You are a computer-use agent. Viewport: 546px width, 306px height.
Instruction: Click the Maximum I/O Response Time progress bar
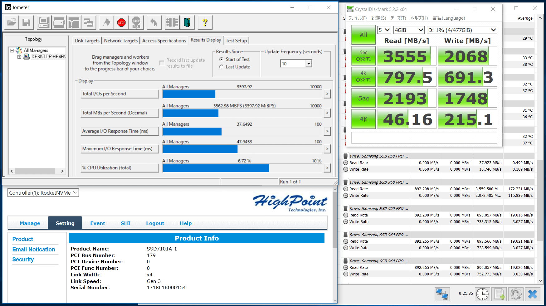point(242,149)
